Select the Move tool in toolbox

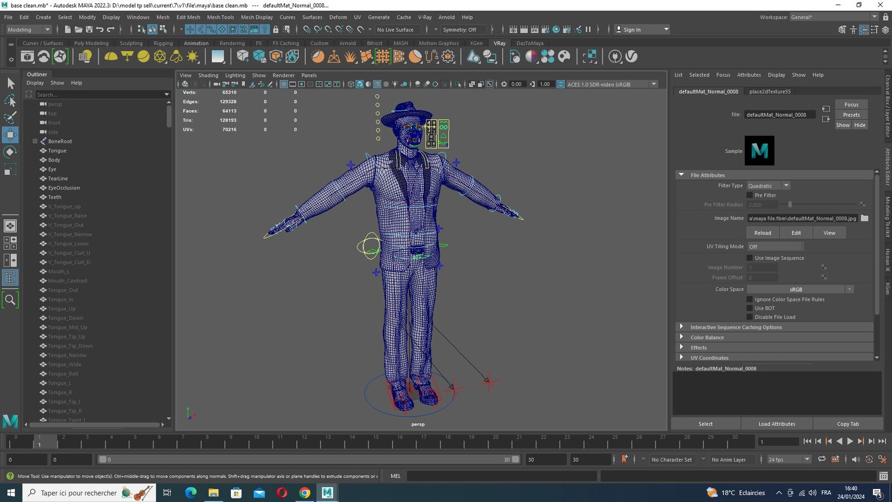coord(10,134)
